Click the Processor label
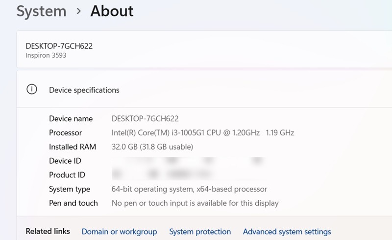The height and width of the screenshot is (240, 392). tap(66, 133)
